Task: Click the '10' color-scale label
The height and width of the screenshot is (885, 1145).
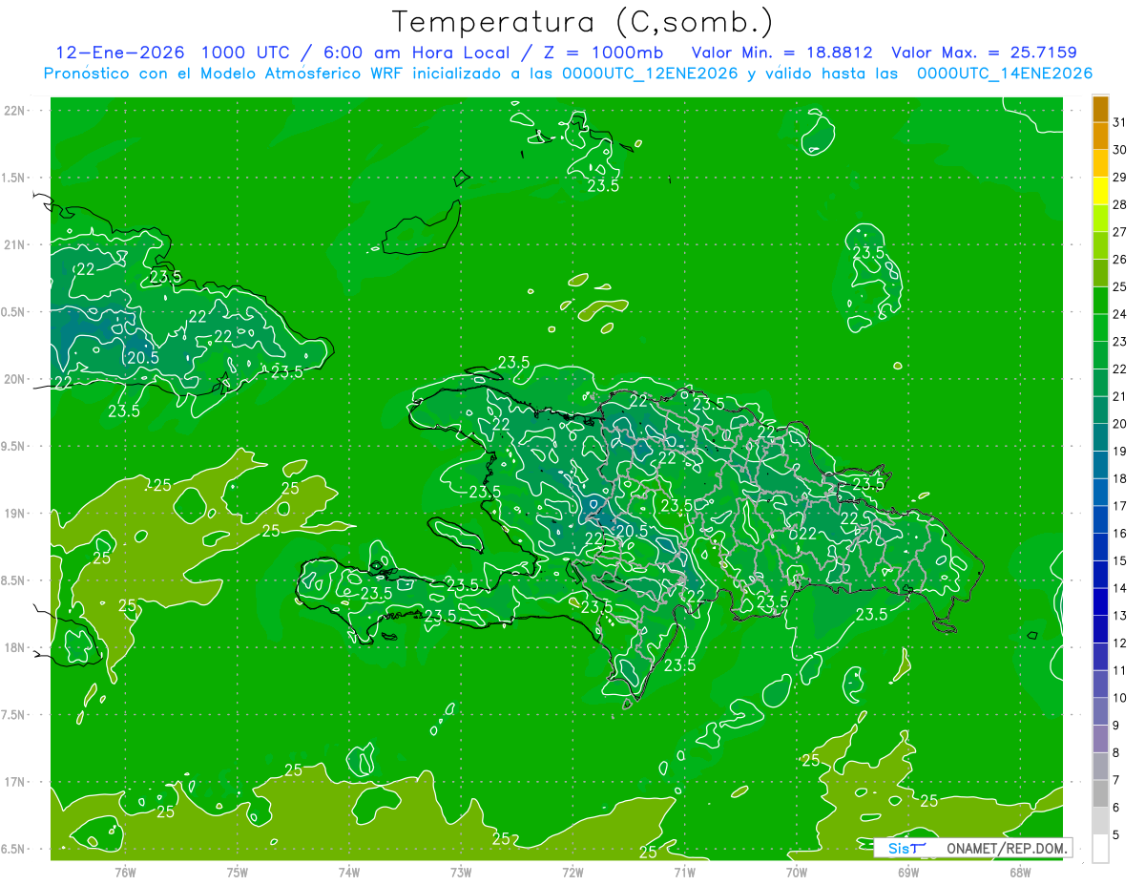Action: tap(1120, 698)
